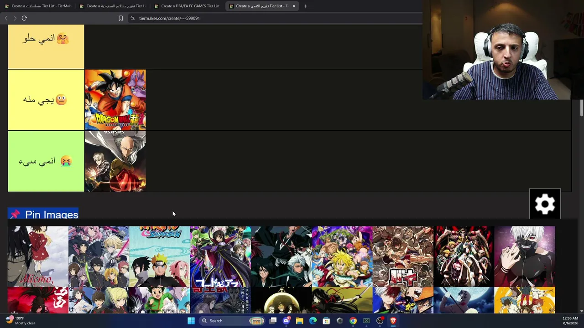
Task: Open File Explorer from the taskbar
Action: 299,321
